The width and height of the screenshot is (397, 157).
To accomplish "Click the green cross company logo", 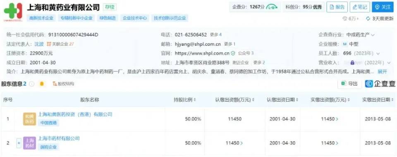I will tap(13, 12).
